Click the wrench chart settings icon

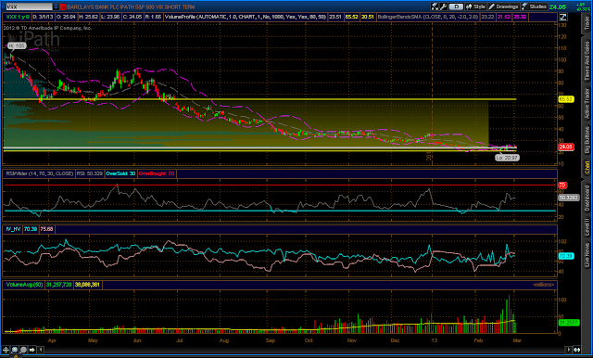tap(443, 6)
